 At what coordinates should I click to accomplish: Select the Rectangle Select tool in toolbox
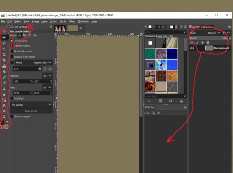pos(4,38)
